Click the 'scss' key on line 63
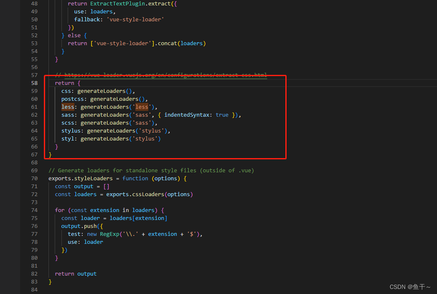This screenshot has width=437, height=294. coord(68,123)
